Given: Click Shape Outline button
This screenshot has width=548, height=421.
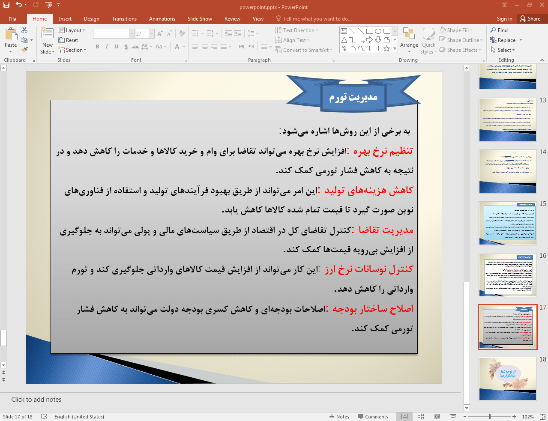Looking at the screenshot, I should click(x=460, y=40).
